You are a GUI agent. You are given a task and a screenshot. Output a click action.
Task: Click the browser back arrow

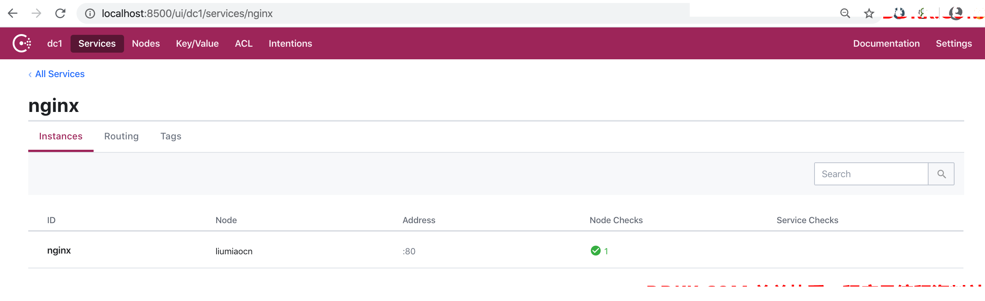click(13, 13)
